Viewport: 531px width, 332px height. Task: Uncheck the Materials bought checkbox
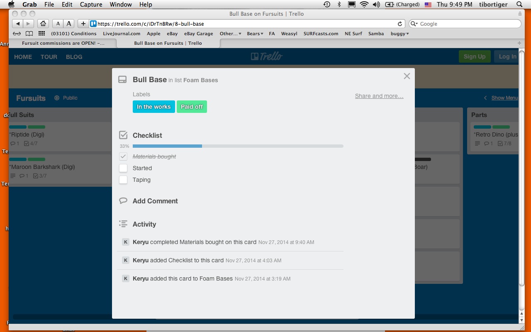(123, 156)
